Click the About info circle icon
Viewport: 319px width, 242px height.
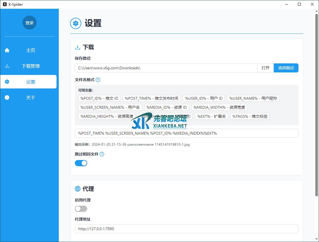tap(7, 97)
